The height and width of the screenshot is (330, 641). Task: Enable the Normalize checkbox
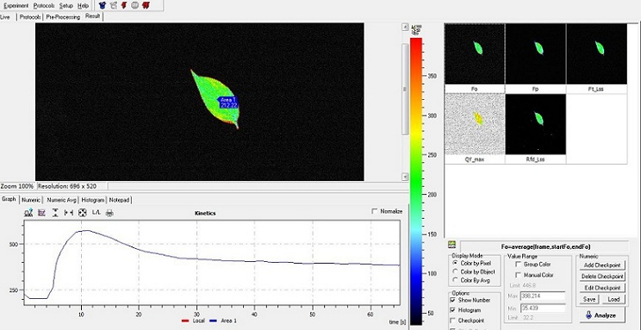(x=375, y=211)
